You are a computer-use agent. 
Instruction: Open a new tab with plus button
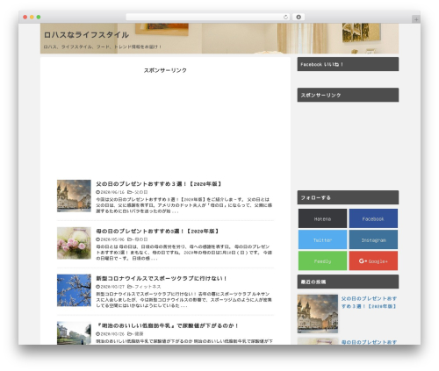[x=416, y=19]
